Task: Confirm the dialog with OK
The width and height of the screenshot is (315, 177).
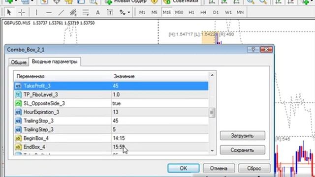Action: 184,168
